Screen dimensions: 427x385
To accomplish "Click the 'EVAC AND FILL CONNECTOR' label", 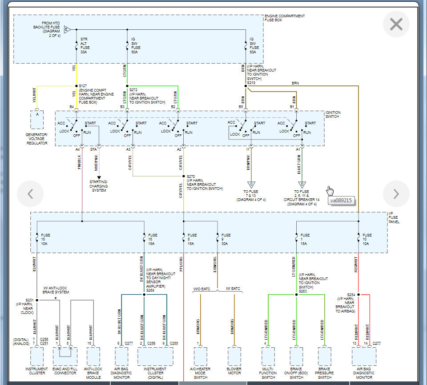I will click(65, 371).
